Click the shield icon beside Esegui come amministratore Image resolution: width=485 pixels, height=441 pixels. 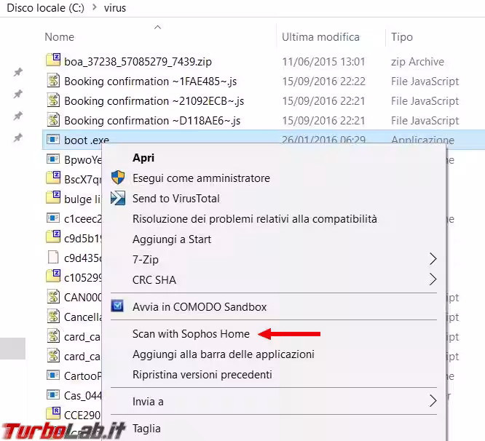pos(118,178)
